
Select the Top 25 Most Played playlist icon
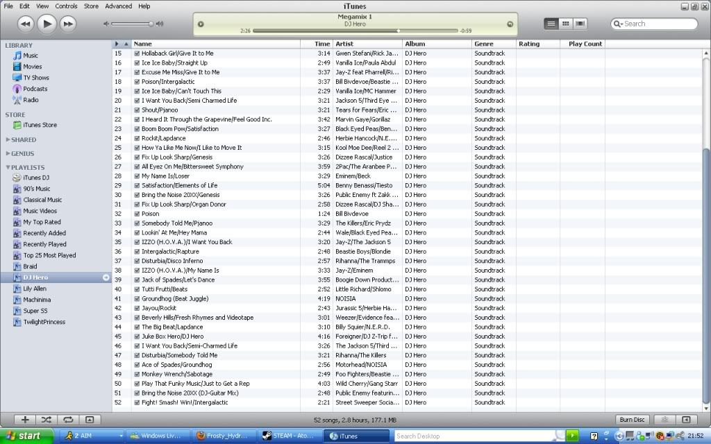click(17, 255)
